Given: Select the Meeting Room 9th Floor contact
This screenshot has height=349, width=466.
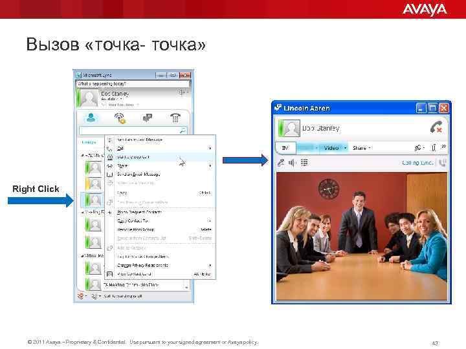Looking at the screenshot, I should click(131, 284).
